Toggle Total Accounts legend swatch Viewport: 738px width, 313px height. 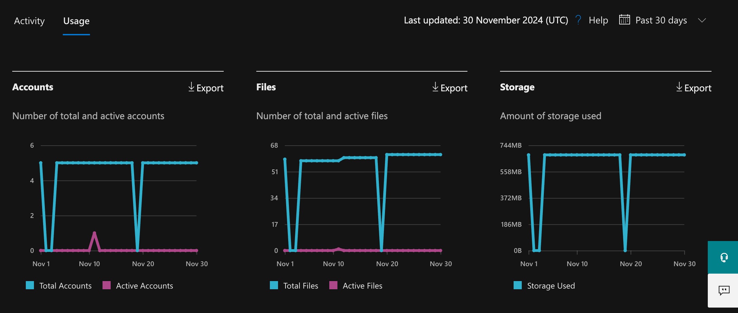pyautogui.click(x=30, y=285)
